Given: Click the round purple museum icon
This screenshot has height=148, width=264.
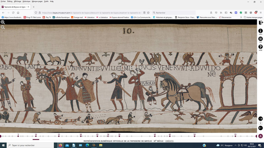Looking at the screenshot, I should [260, 136].
